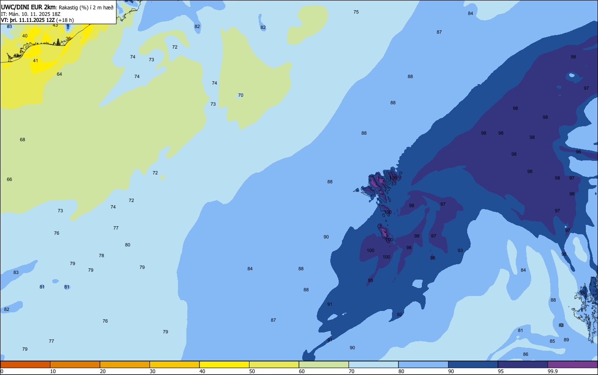Select the pale blue 70–80 legend swatch
598x375 pixels.
point(373,364)
